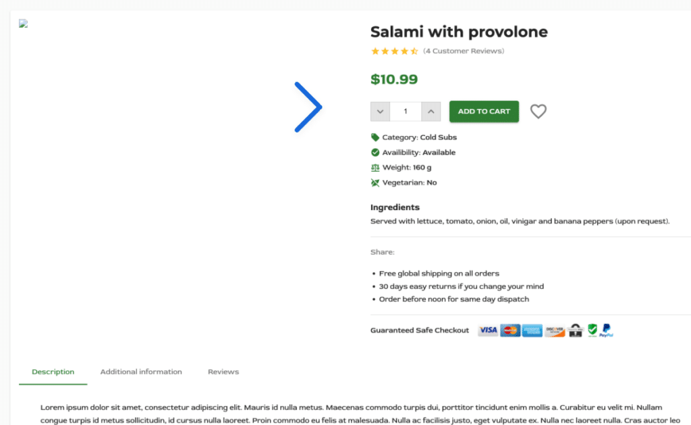Click the American Express card icon

(532, 330)
